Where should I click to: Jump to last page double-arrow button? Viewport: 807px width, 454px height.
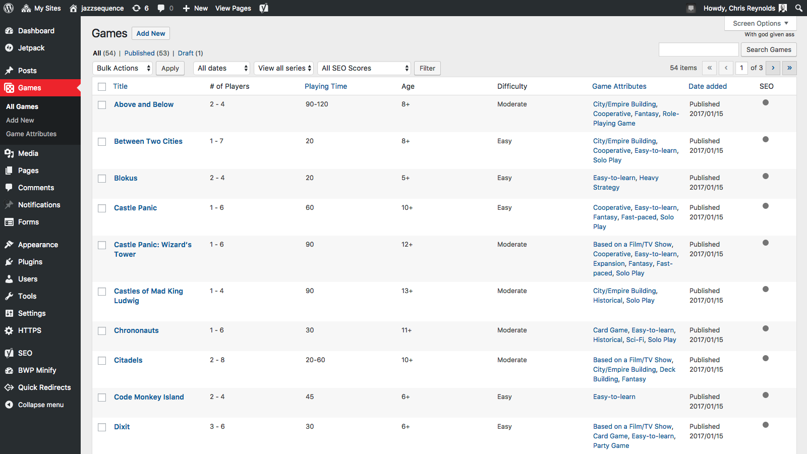point(789,68)
